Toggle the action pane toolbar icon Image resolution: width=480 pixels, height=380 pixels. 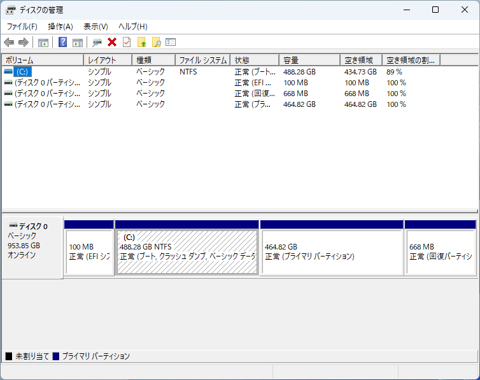(x=78, y=42)
